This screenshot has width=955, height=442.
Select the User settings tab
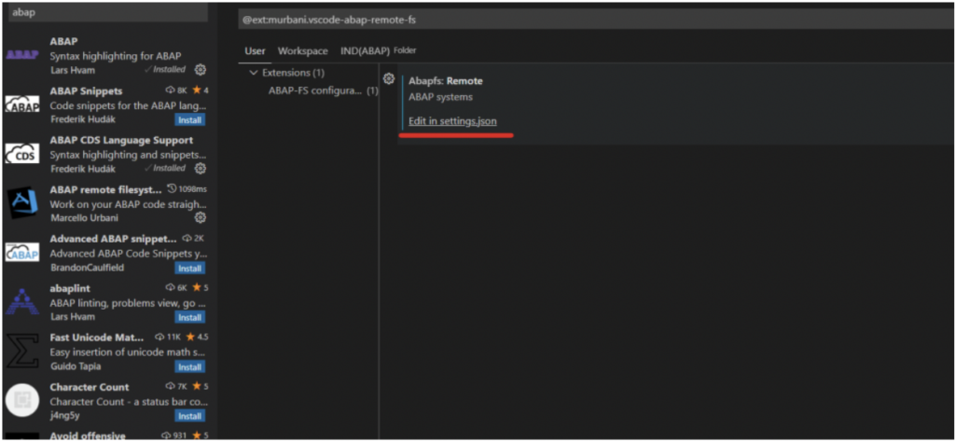[x=255, y=50]
